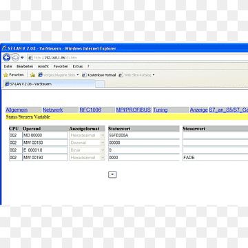The width and height of the screenshot is (248, 248).
Task: Click Steuerwert field in MW 00180 row
Action: click(216, 143)
